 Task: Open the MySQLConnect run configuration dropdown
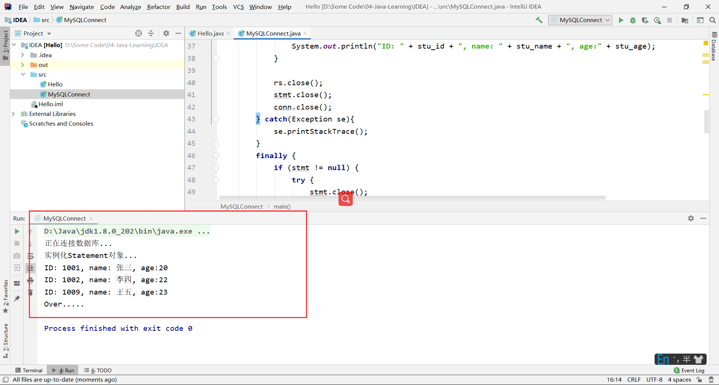click(x=580, y=20)
